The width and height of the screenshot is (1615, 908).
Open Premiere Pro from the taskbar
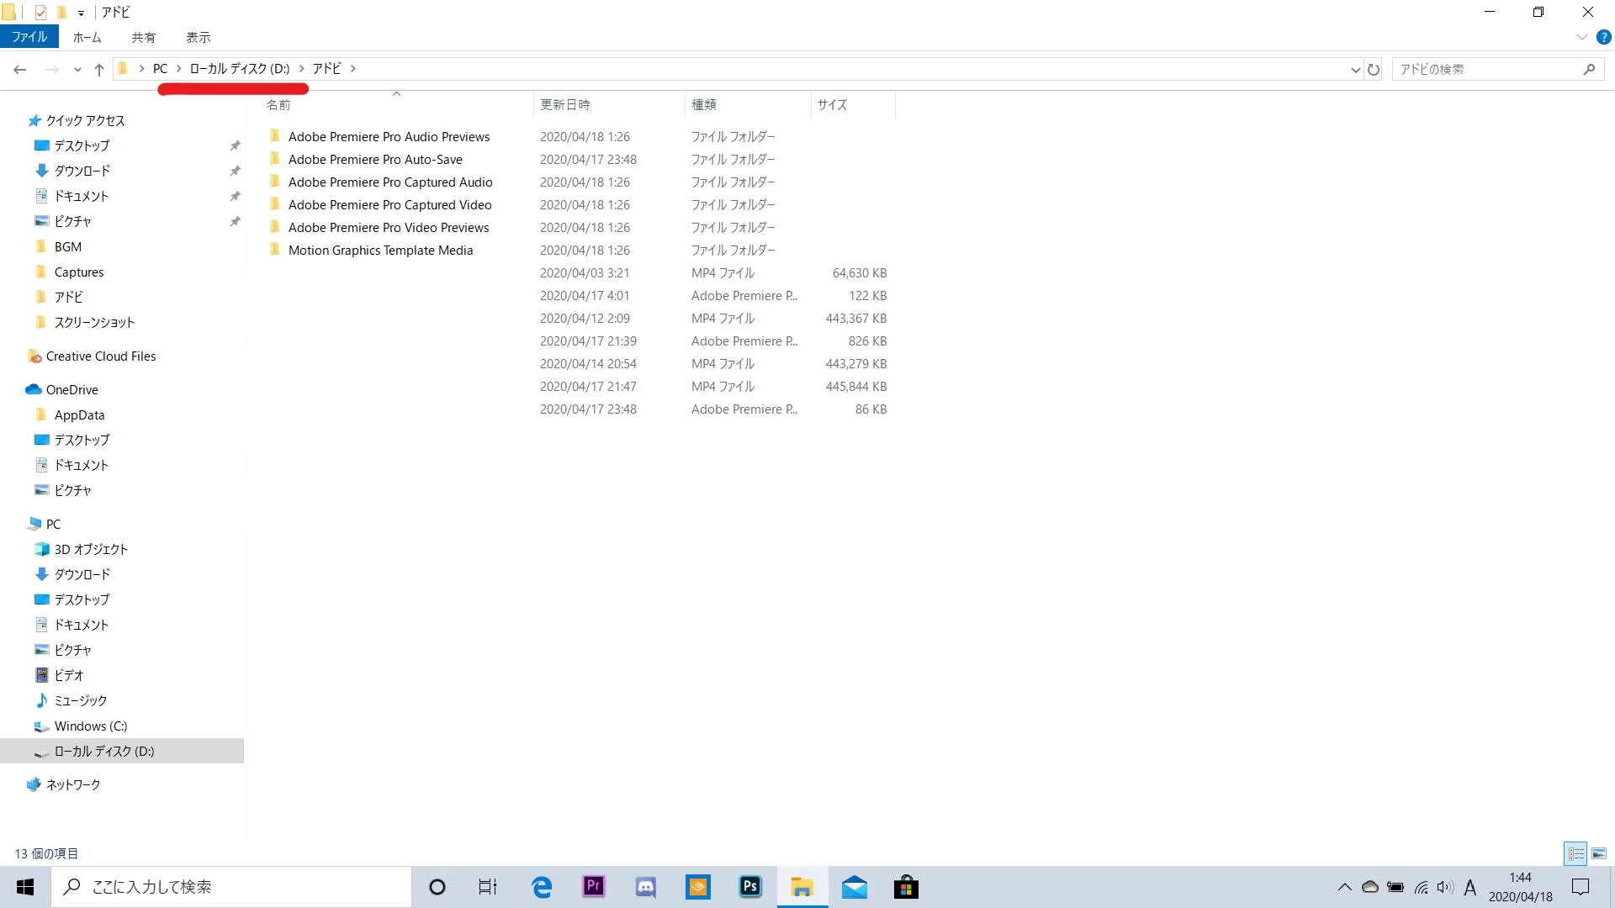coord(594,886)
